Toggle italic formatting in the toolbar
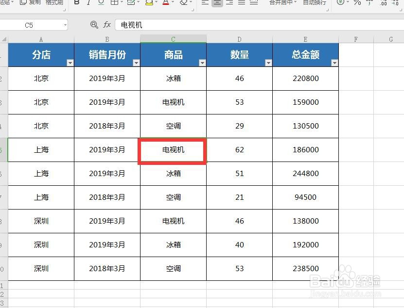 point(88,2)
